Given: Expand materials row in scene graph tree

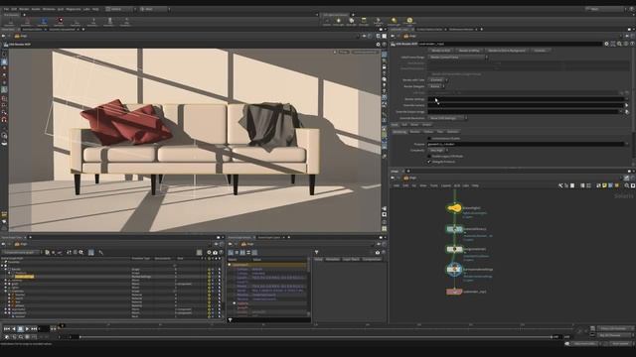Looking at the screenshot, I should point(6,291).
